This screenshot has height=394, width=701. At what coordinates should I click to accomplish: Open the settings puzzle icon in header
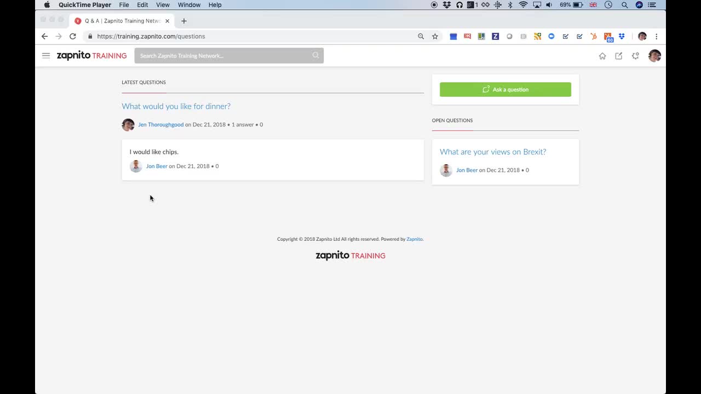tap(635, 56)
